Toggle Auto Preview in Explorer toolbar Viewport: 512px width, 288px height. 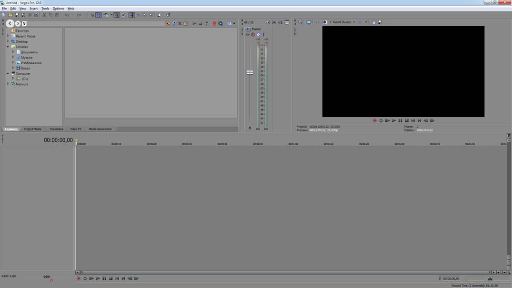click(x=206, y=23)
